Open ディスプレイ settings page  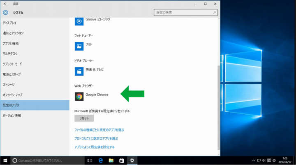(35, 23)
